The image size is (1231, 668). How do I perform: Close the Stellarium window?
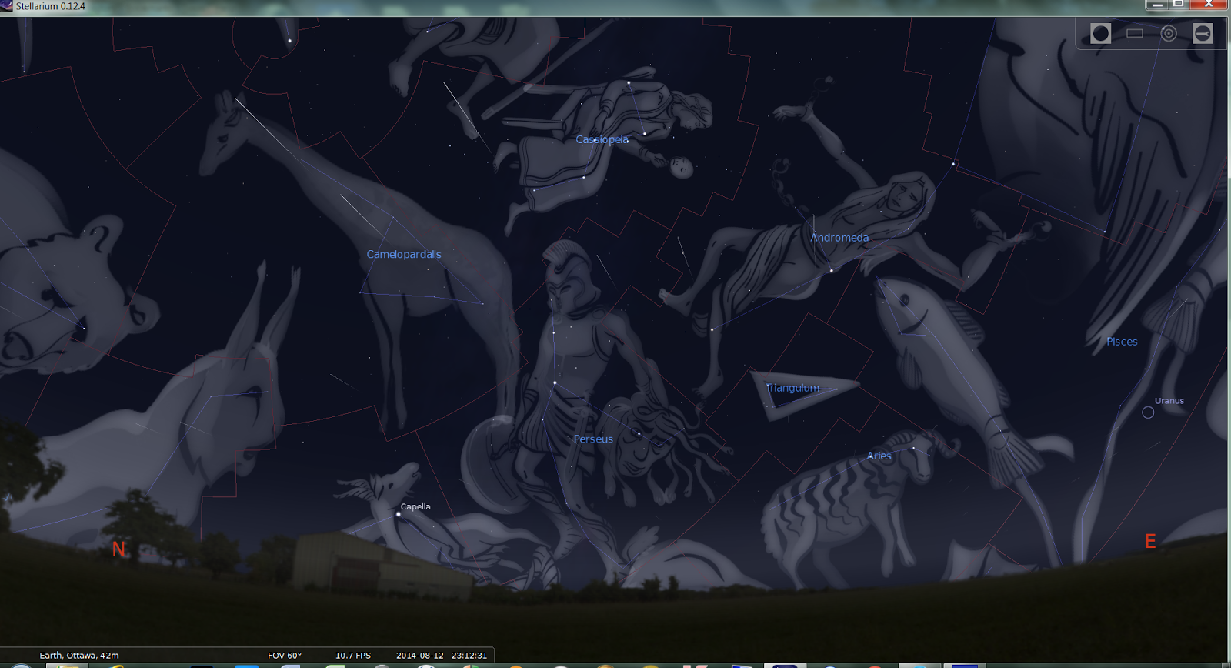click(1208, 5)
